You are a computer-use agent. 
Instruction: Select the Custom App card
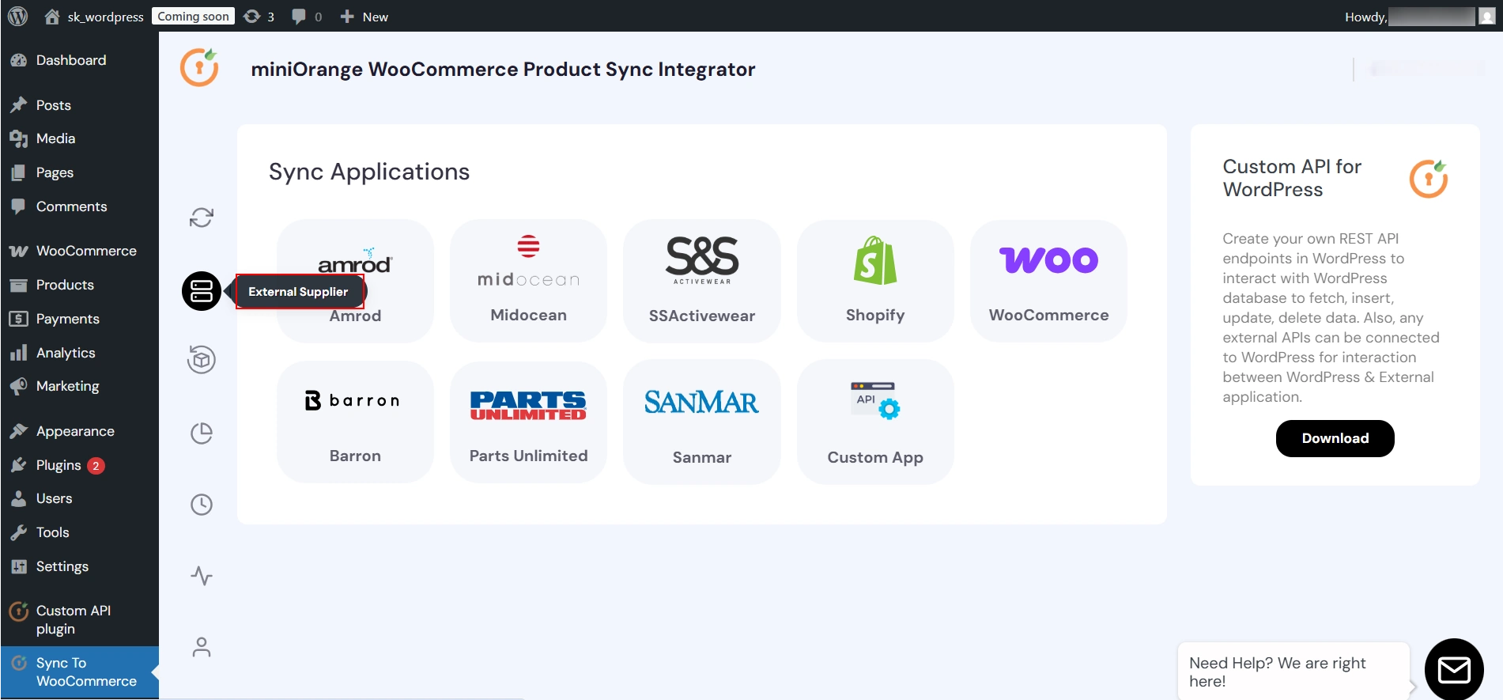click(875, 422)
